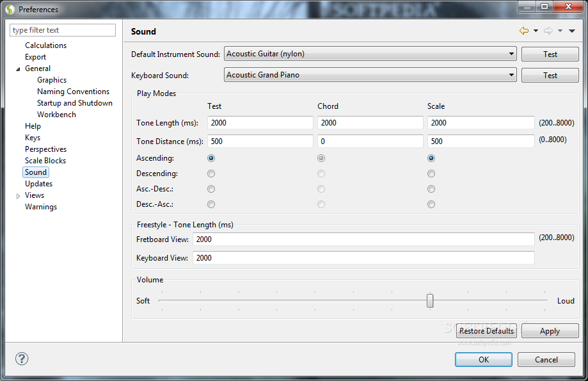
Task: Click the Apply button
Action: click(x=550, y=330)
